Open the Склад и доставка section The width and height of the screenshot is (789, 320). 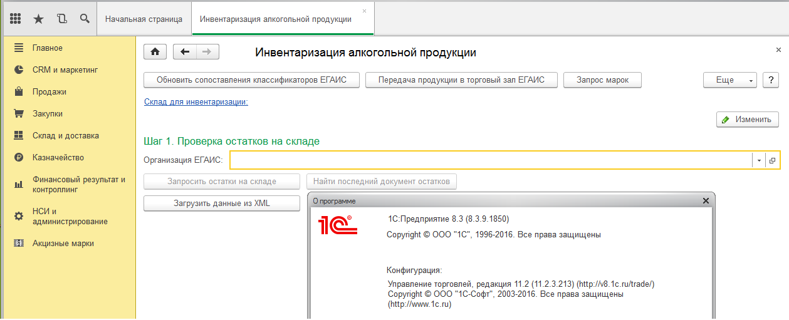click(x=66, y=136)
